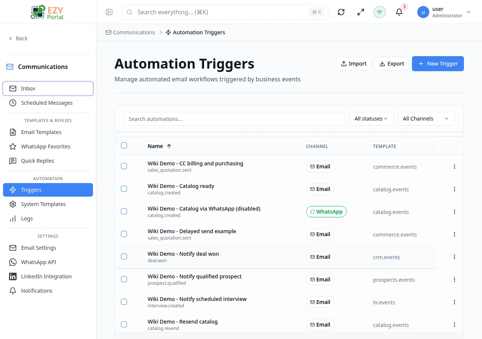Click the Export button
Image resolution: width=482 pixels, height=339 pixels.
392,64
